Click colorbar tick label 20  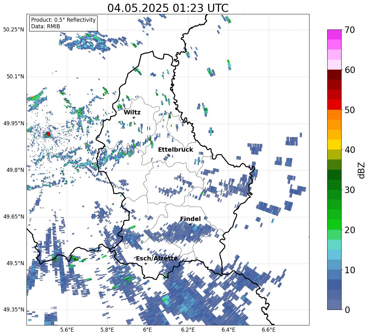coord(350,230)
